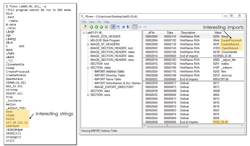The width and height of the screenshot is (250, 146).
Task: Open the Go menu
Action: [x=99, y=22]
